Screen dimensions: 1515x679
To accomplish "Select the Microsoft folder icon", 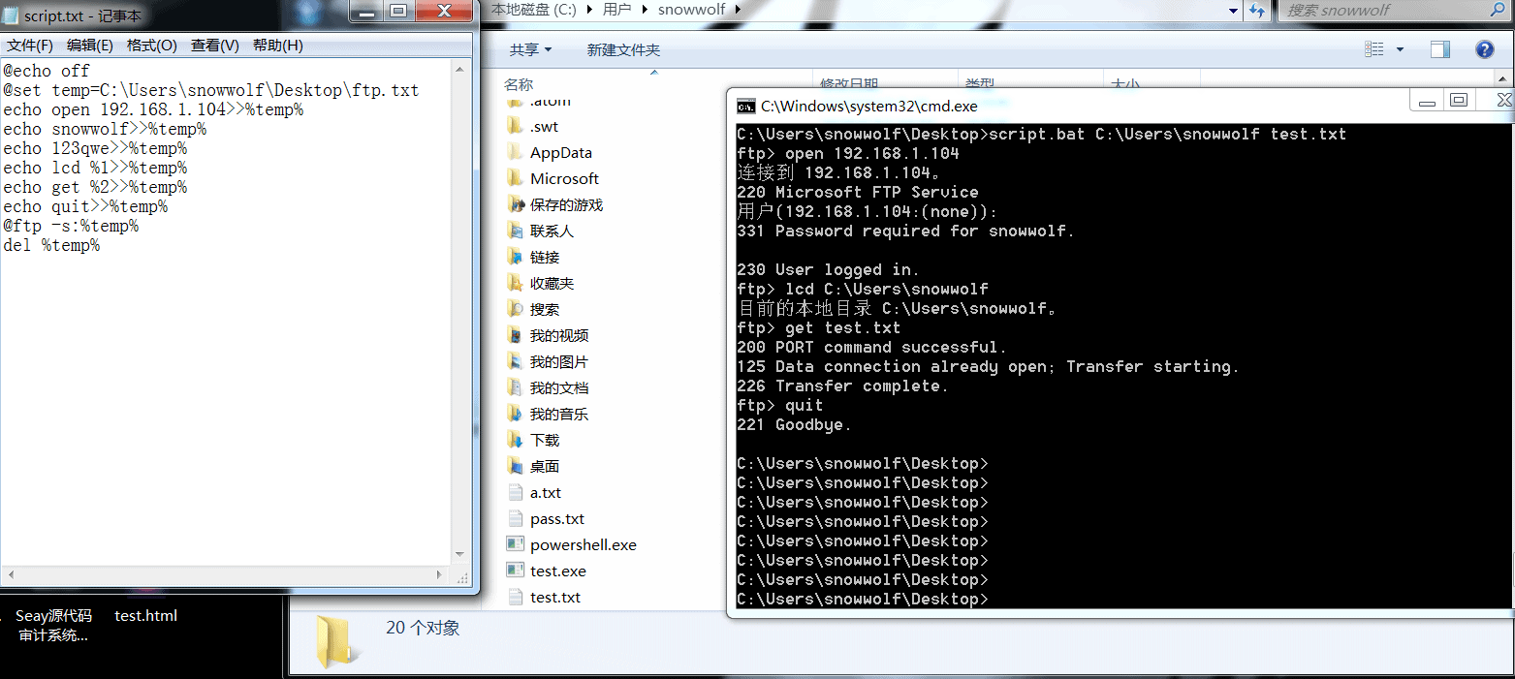I will click(x=515, y=178).
